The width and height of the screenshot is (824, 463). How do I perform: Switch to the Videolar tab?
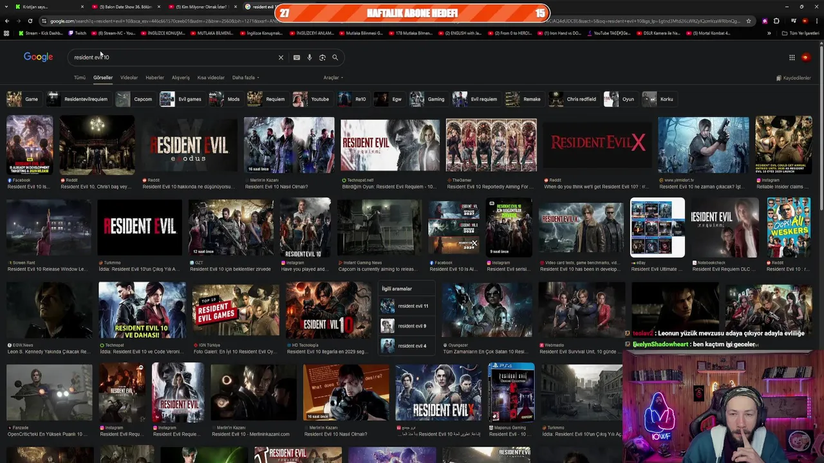pyautogui.click(x=129, y=78)
